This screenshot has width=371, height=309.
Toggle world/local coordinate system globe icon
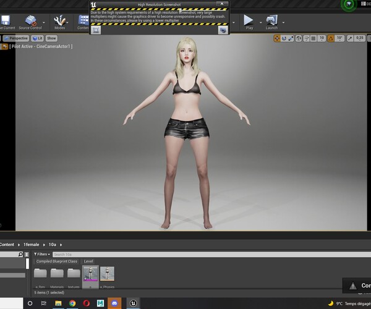tap(299, 38)
